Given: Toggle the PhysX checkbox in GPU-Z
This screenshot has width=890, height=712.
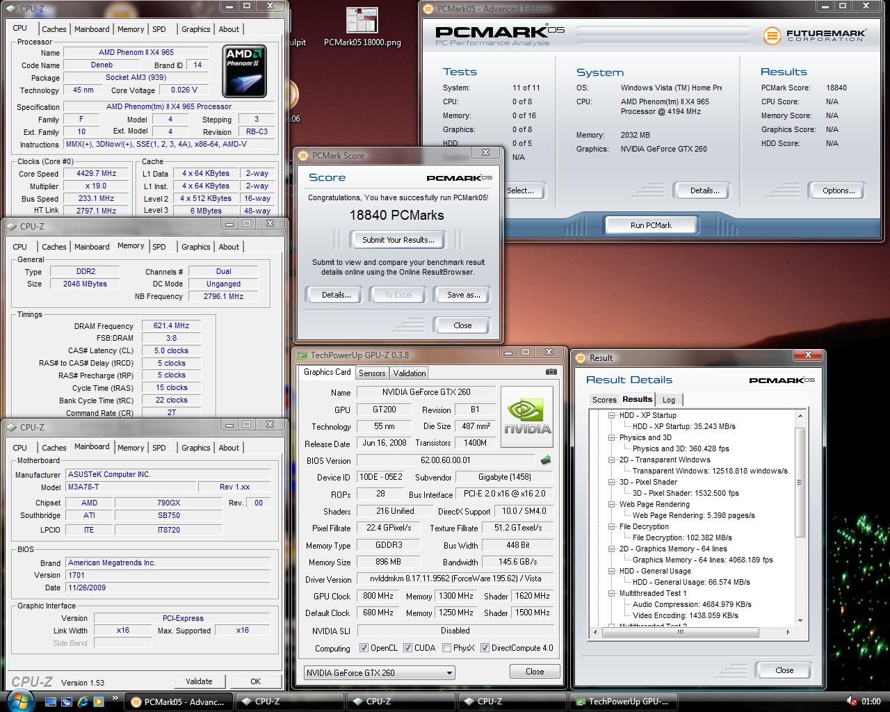Looking at the screenshot, I should (x=446, y=648).
